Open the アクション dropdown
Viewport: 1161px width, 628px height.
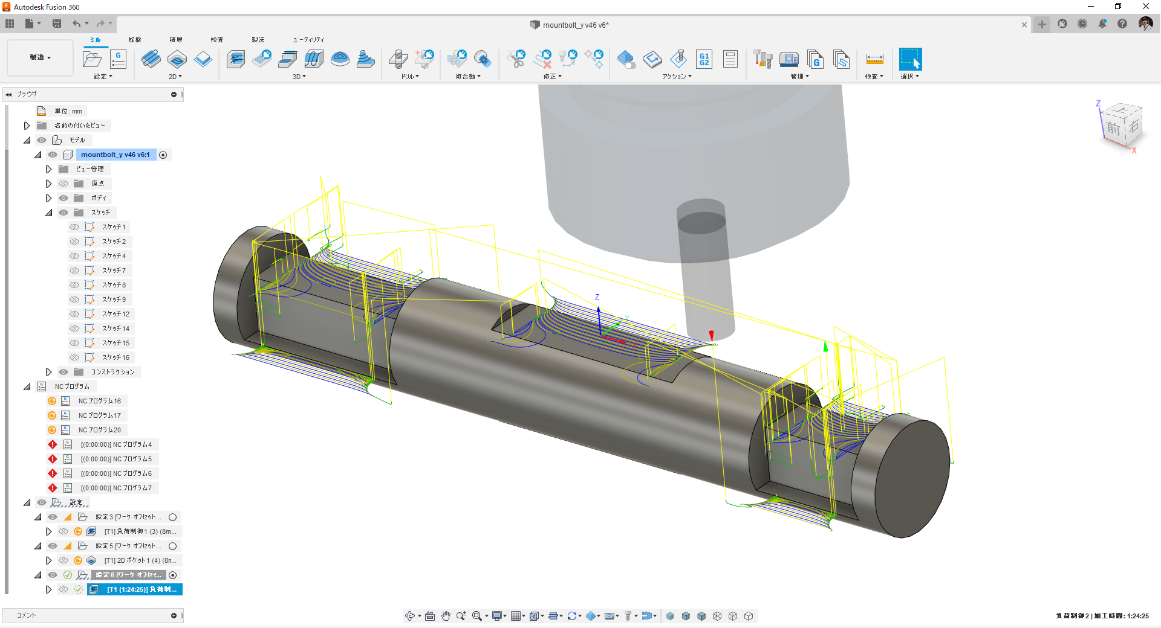pos(677,77)
